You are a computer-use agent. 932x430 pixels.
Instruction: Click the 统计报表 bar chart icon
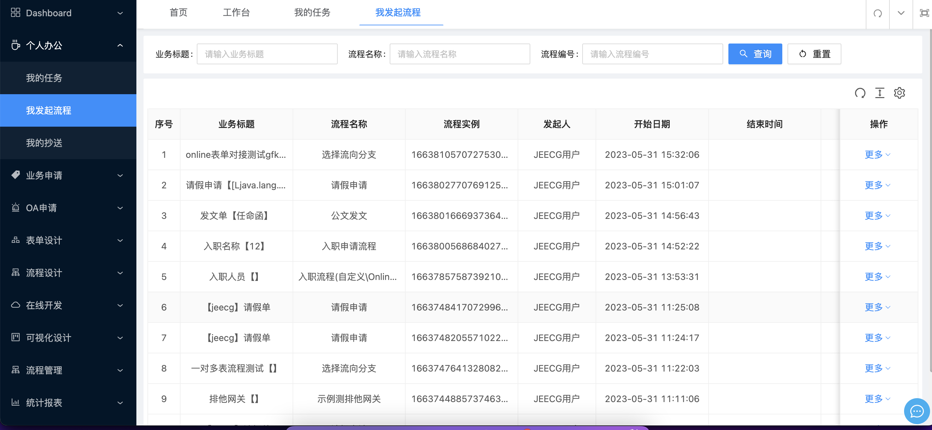[x=15, y=402]
